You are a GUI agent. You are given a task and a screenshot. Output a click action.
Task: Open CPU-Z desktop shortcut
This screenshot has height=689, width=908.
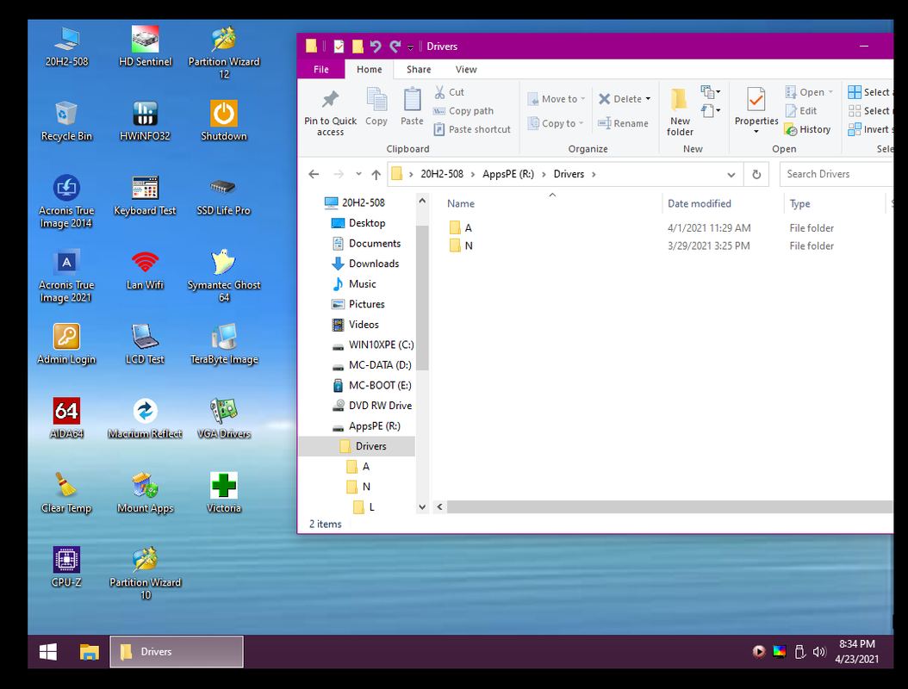click(x=66, y=568)
